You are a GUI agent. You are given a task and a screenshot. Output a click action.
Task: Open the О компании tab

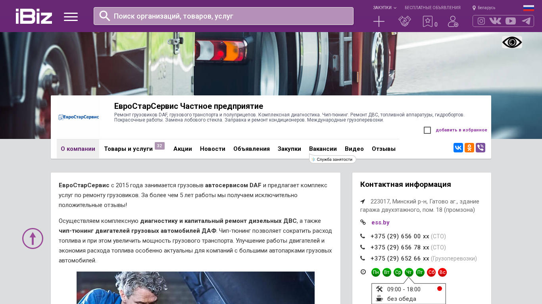click(x=78, y=149)
